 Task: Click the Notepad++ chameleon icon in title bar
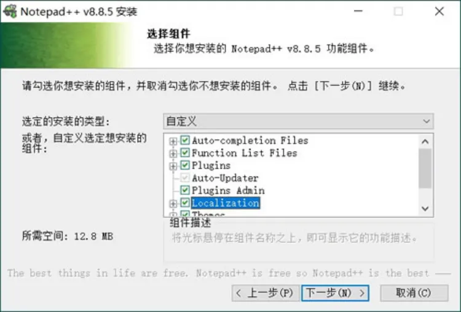click(x=10, y=11)
